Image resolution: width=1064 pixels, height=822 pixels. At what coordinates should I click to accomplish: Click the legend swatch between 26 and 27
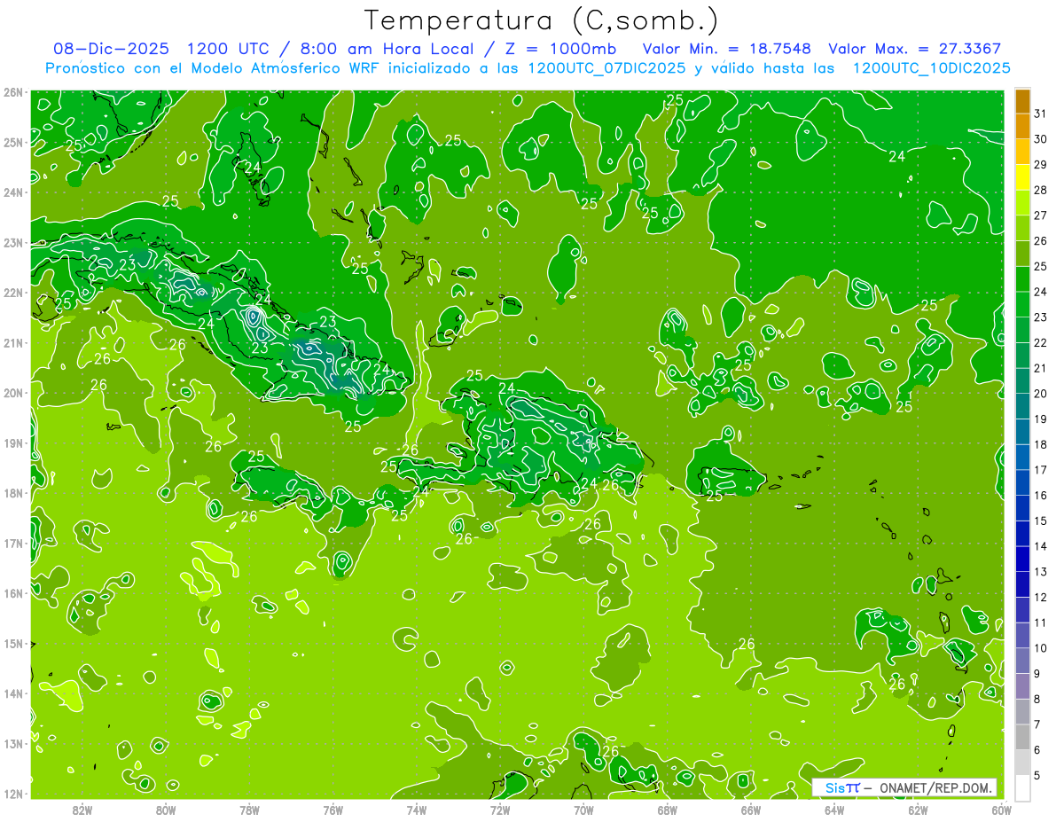pyautogui.click(x=1022, y=229)
